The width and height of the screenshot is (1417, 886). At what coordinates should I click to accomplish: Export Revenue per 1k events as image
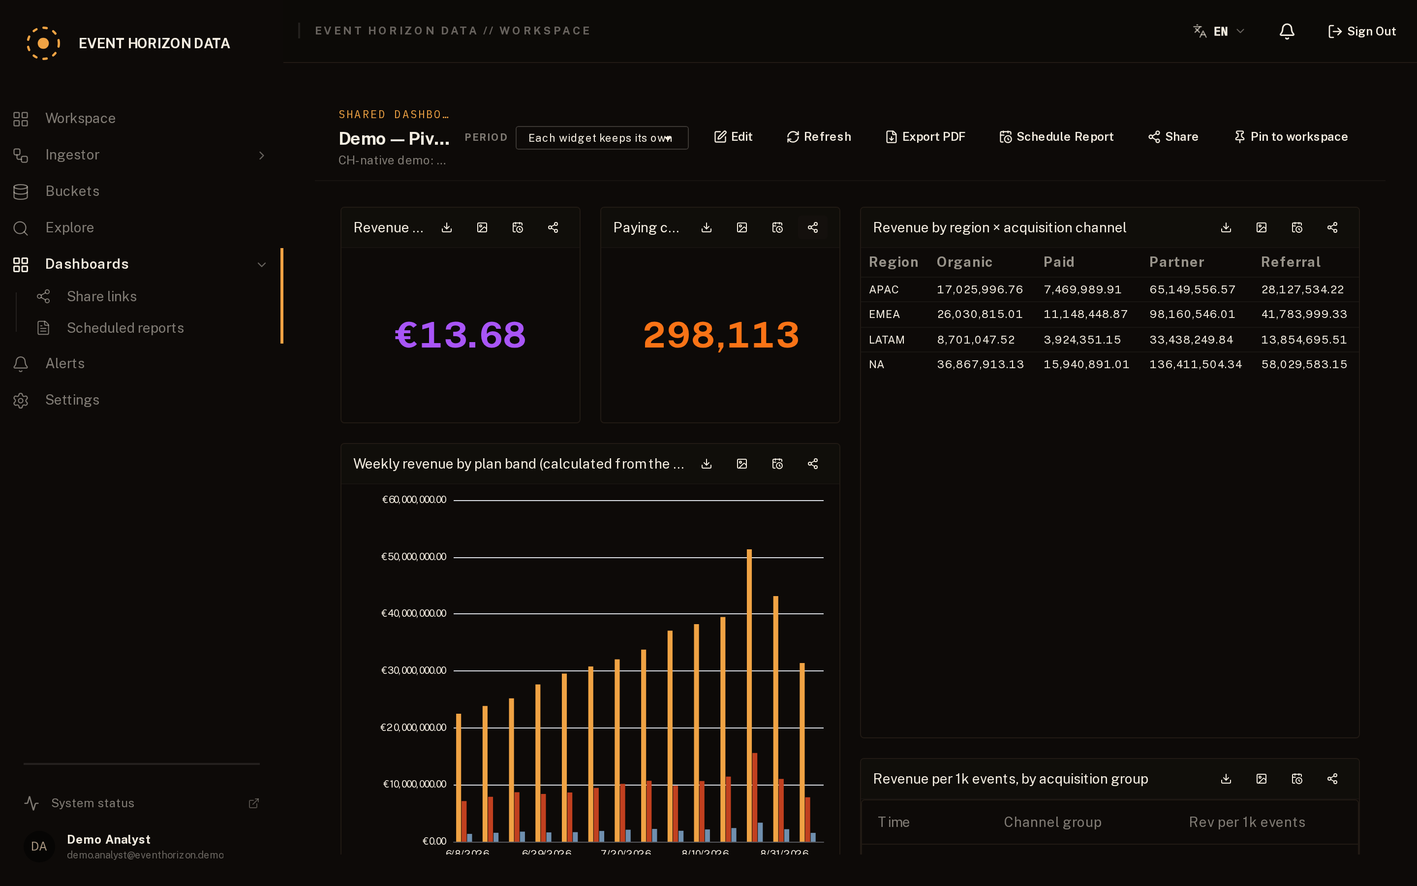(x=1261, y=779)
